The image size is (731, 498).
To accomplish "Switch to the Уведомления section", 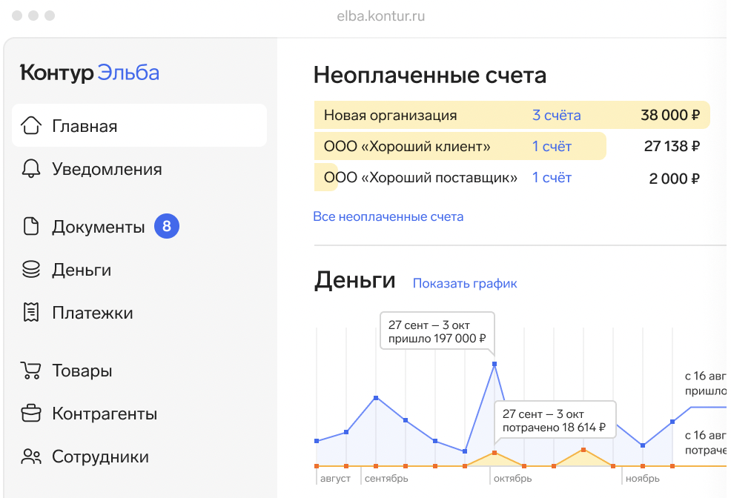I will click(106, 169).
